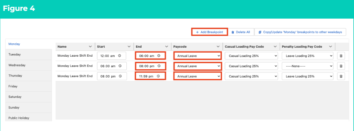
Task: Select the Tuesday tab
Action: point(29,54)
